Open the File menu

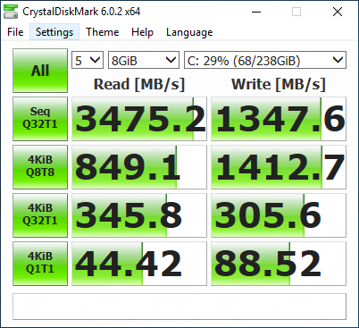click(x=15, y=32)
